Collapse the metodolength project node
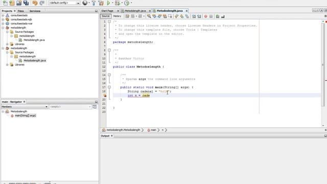Screen dimensions: 327x184 3,28
